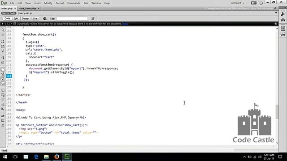Open File Explorer from the taskbar
Viewport: 287px width, 161px height.
pos(46,157)
